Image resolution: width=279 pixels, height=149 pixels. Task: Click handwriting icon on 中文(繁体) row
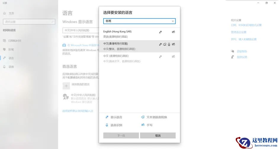tap(173, 44)
